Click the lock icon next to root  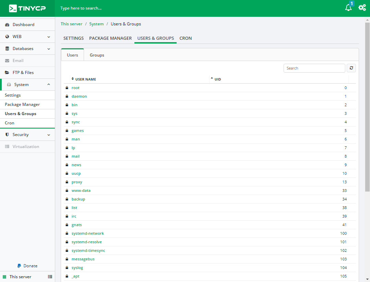click(x=67, y=88)
